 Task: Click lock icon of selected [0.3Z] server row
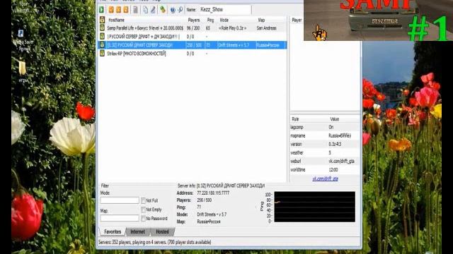[102, 45]
